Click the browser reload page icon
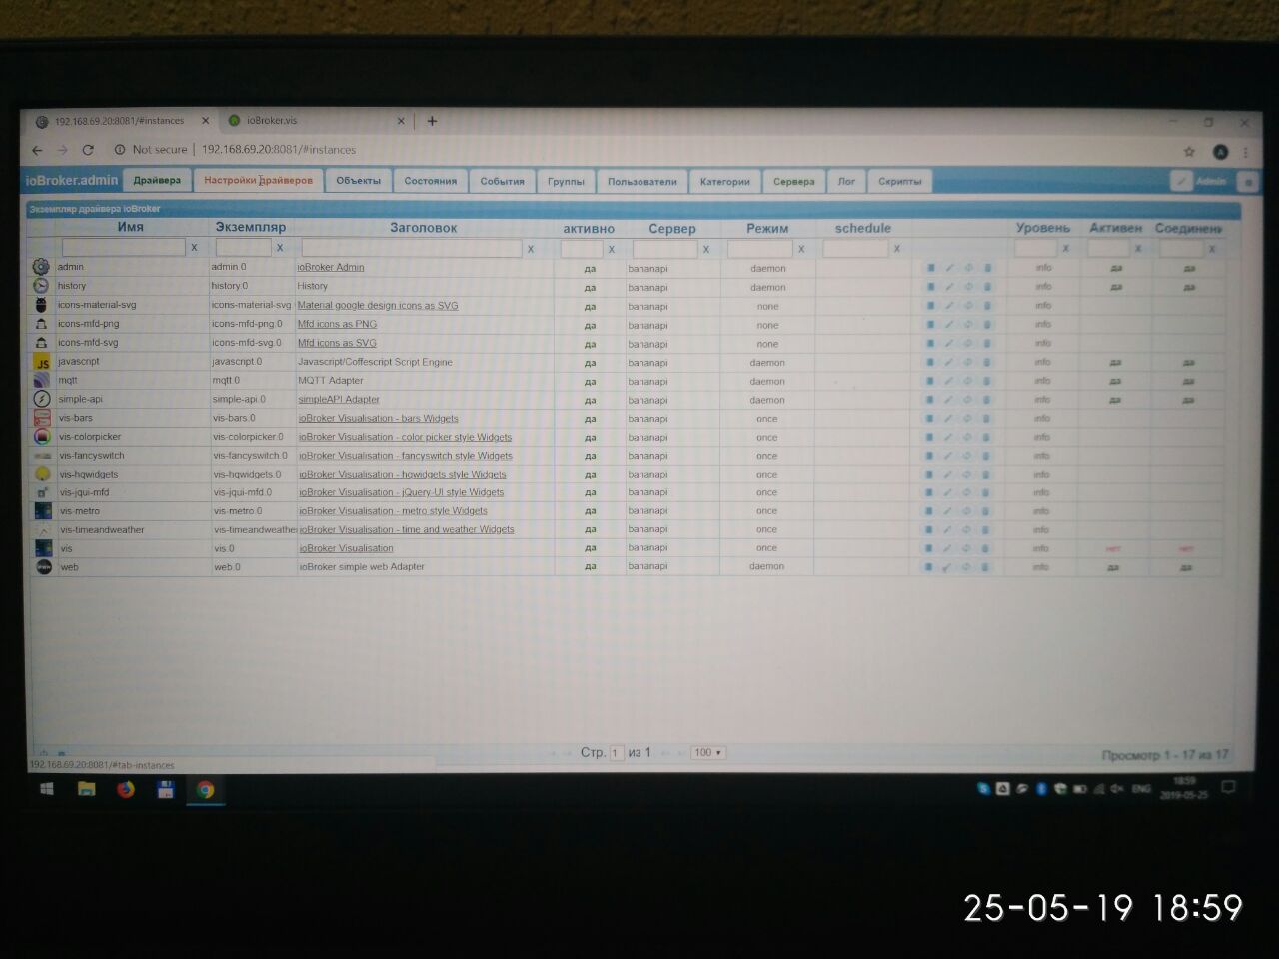The image size is (1279, 959). pyautogui.click(x=88, y=150)
